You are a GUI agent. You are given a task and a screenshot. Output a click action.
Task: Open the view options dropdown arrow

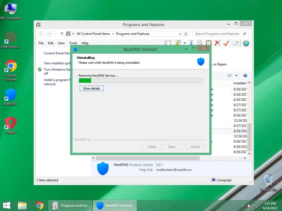pos(237,76)
